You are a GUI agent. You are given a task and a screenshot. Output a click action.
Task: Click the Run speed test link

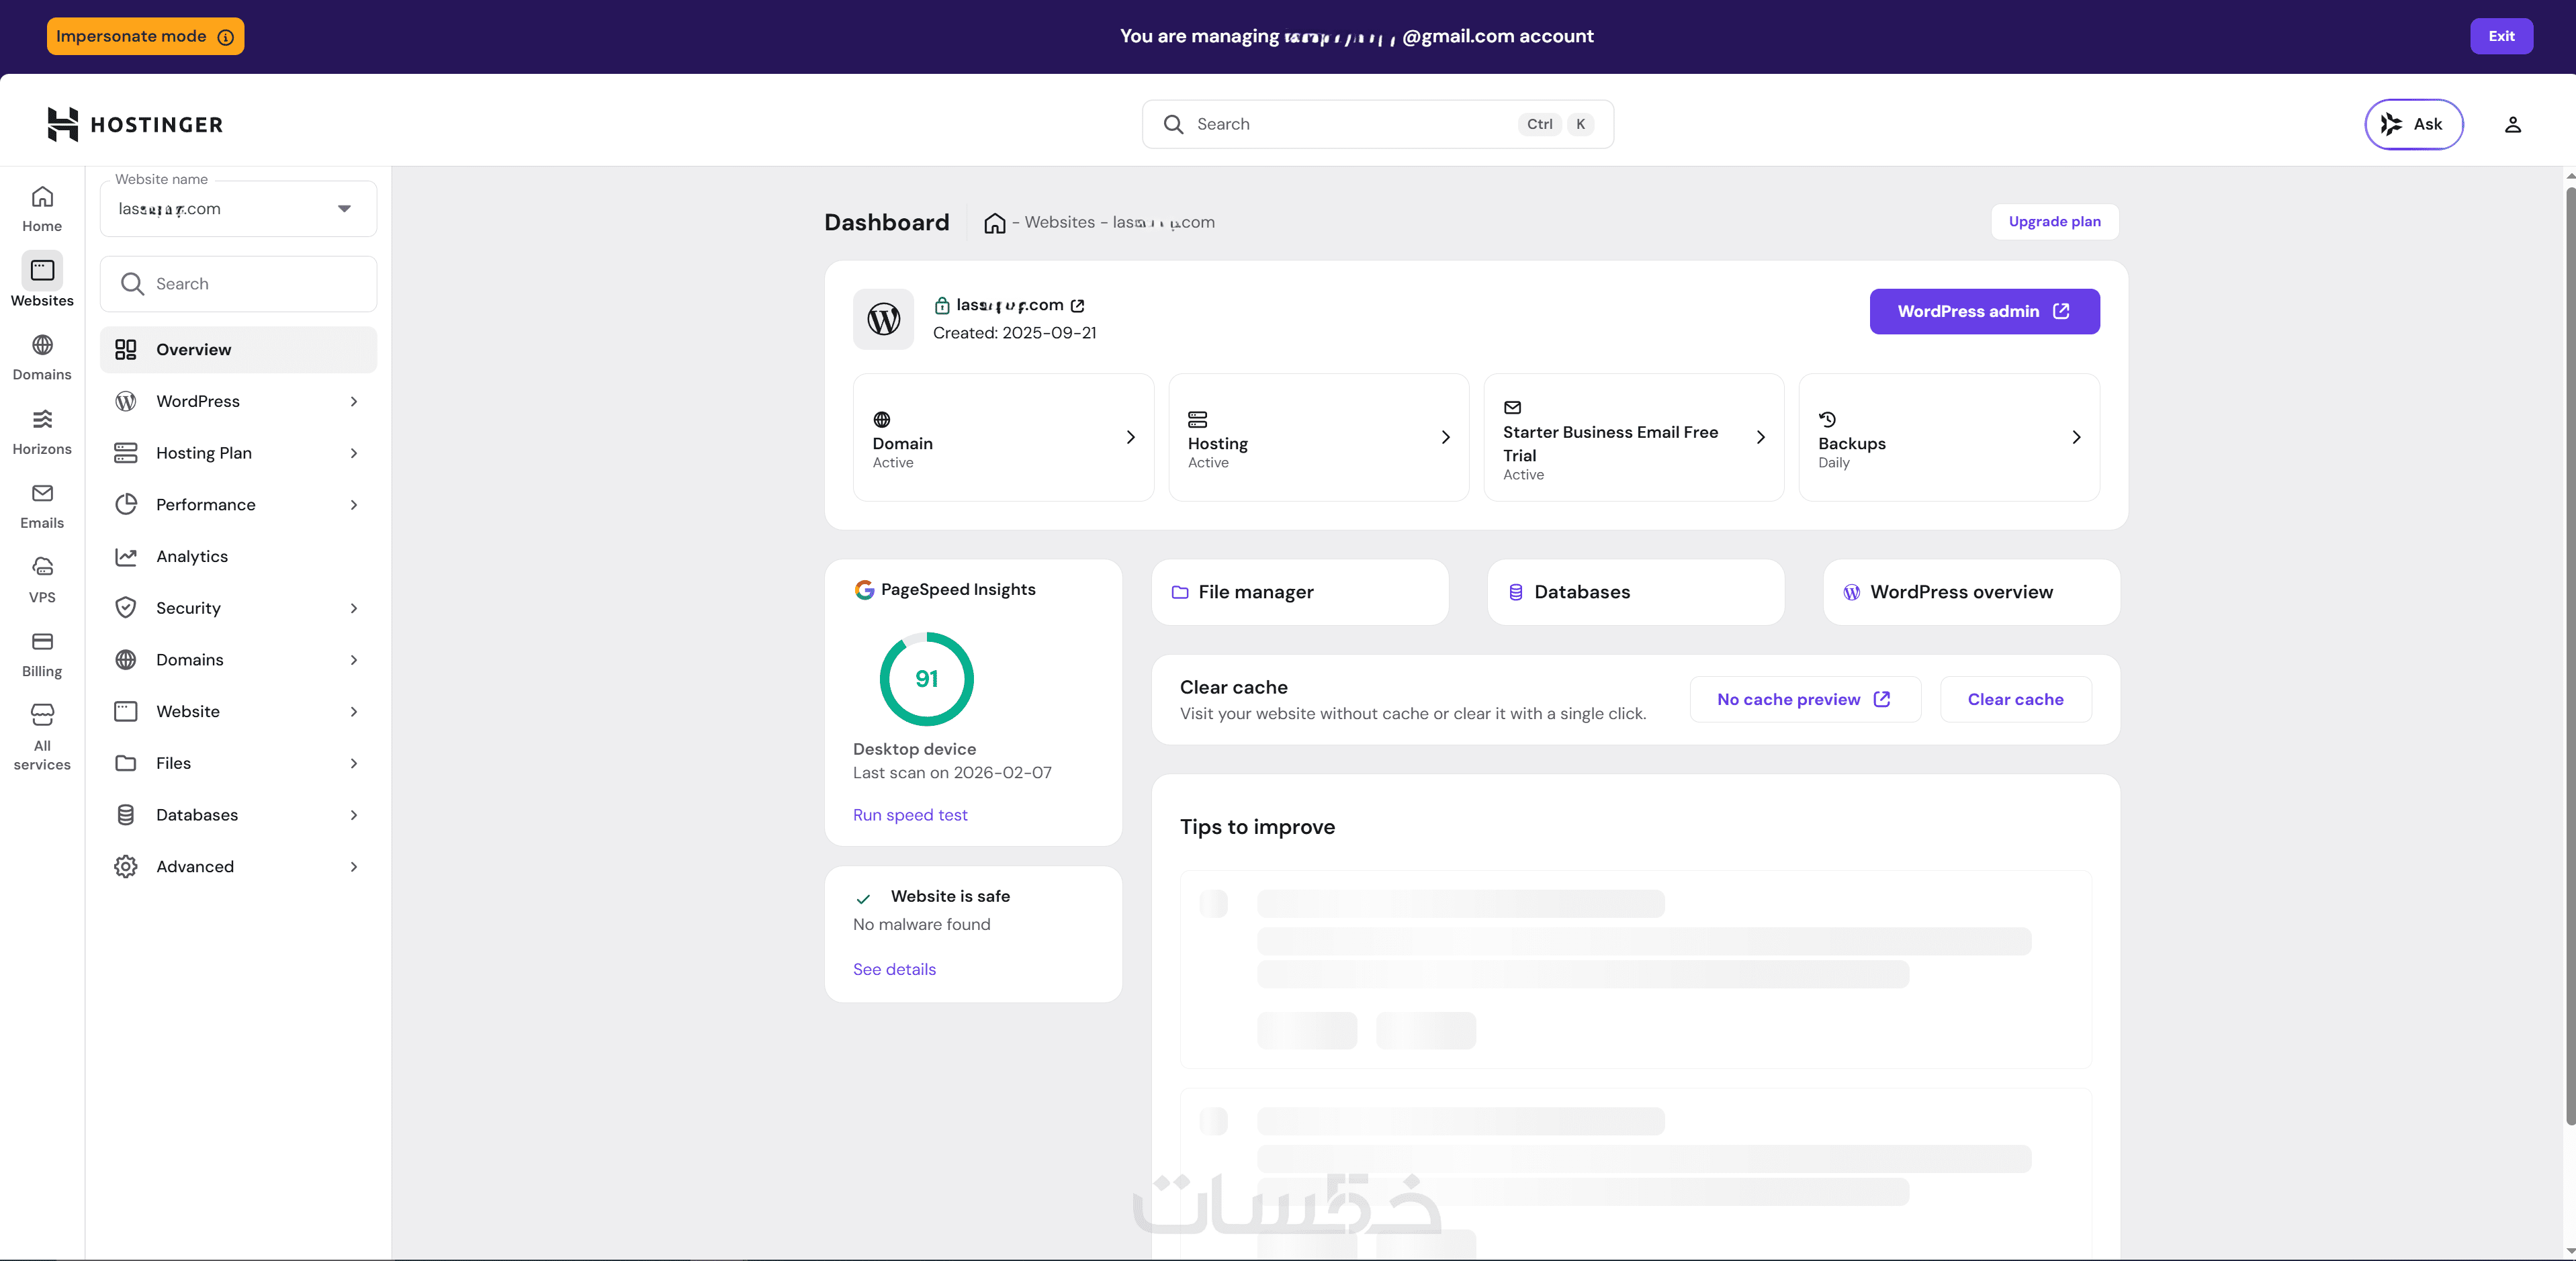(909, 815)
